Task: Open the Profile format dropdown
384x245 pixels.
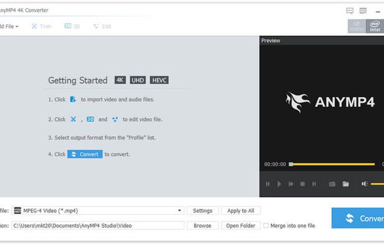Action: pyautogui.click(x=98, y=210)
